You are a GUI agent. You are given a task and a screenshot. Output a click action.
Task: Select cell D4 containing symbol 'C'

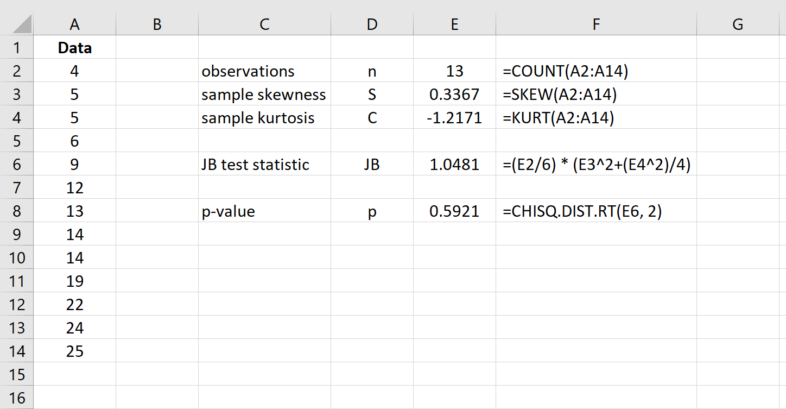click(372, 118)
